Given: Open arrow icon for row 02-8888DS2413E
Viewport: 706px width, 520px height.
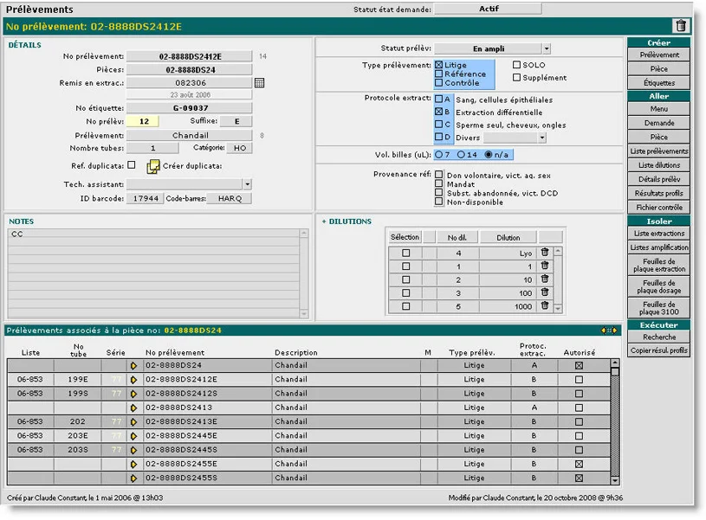Looking at the screenshot, I should point(133,422).
